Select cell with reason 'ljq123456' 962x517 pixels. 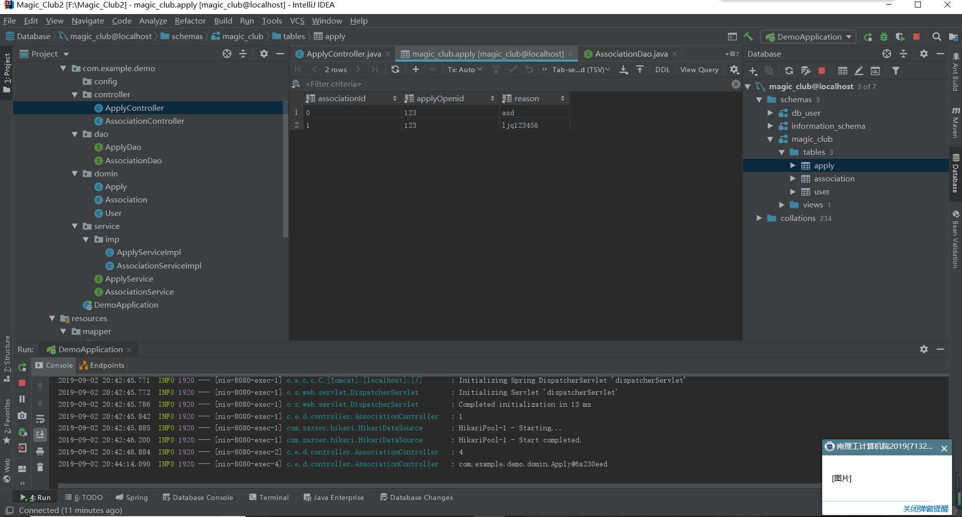534,125
